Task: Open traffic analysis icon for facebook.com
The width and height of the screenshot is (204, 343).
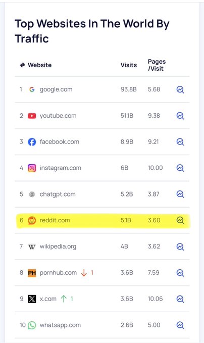Action: pos(180,142)
